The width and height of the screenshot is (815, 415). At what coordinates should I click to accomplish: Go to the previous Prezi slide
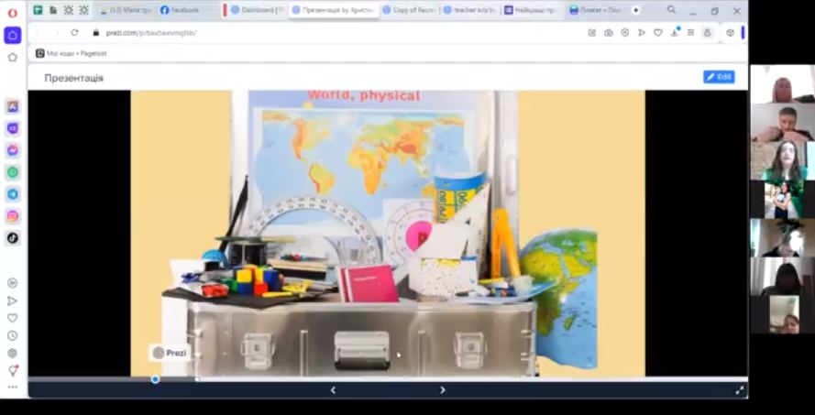[x=333, y=390]
